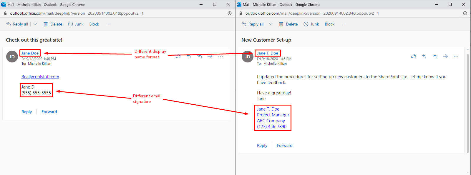Click forward arrow icon in 'Check out this great site!' header

click(x=210, y=56)
